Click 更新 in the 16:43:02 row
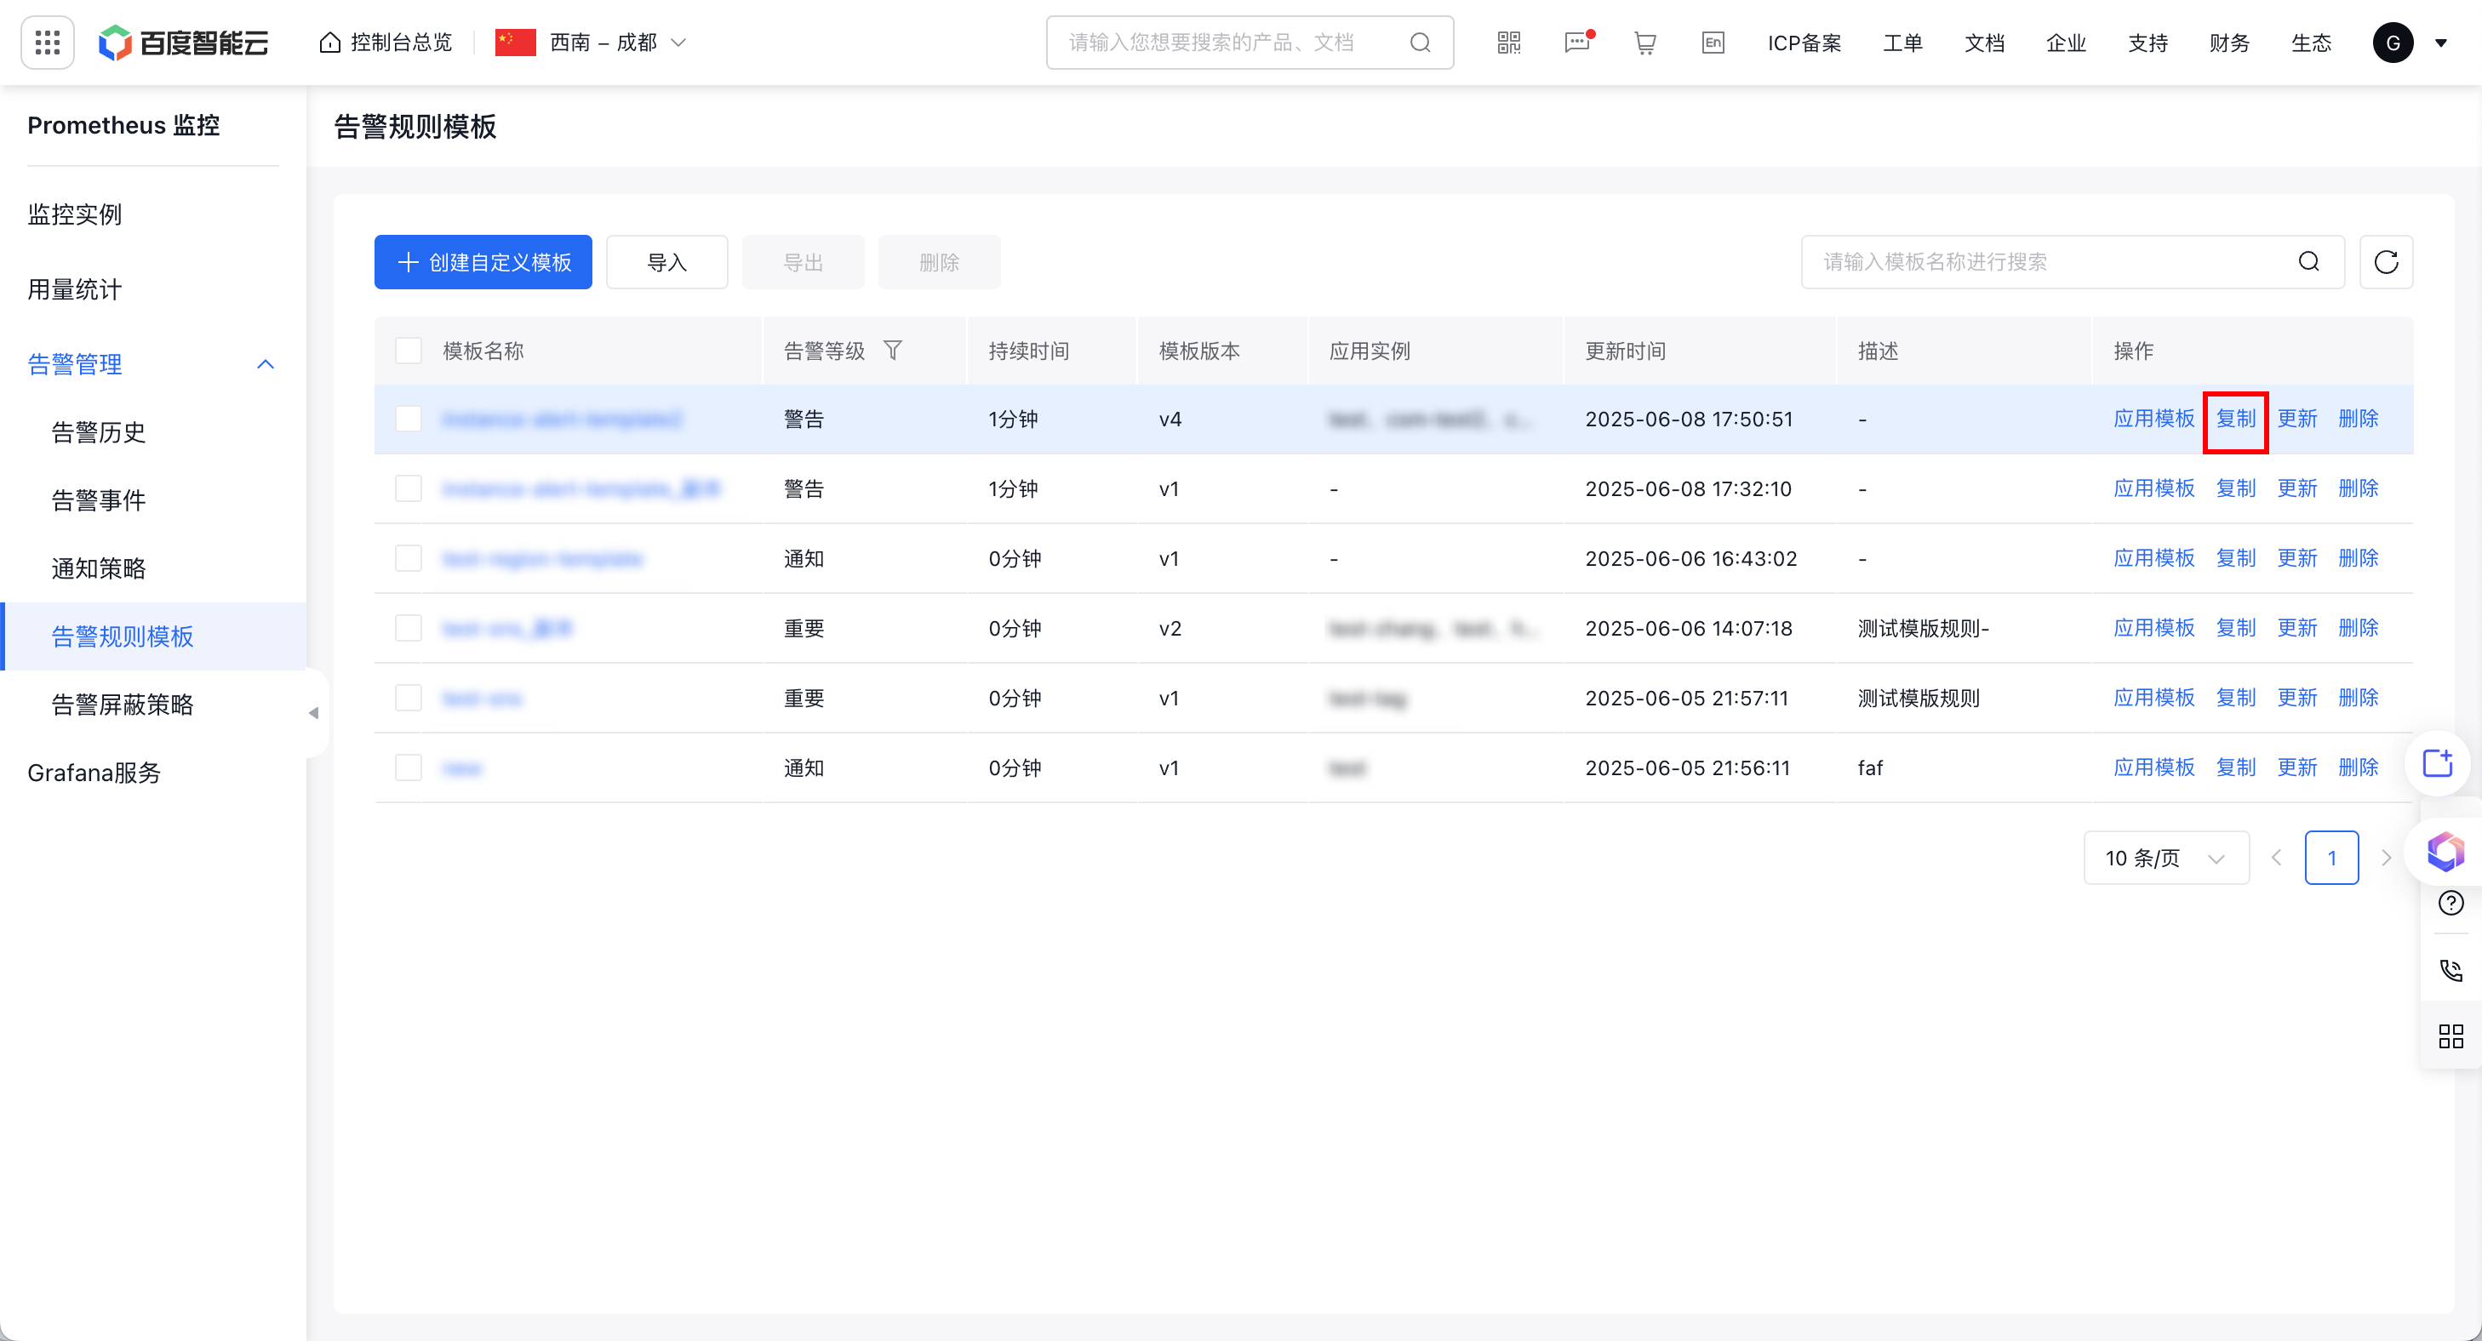 click(2297, 559)
